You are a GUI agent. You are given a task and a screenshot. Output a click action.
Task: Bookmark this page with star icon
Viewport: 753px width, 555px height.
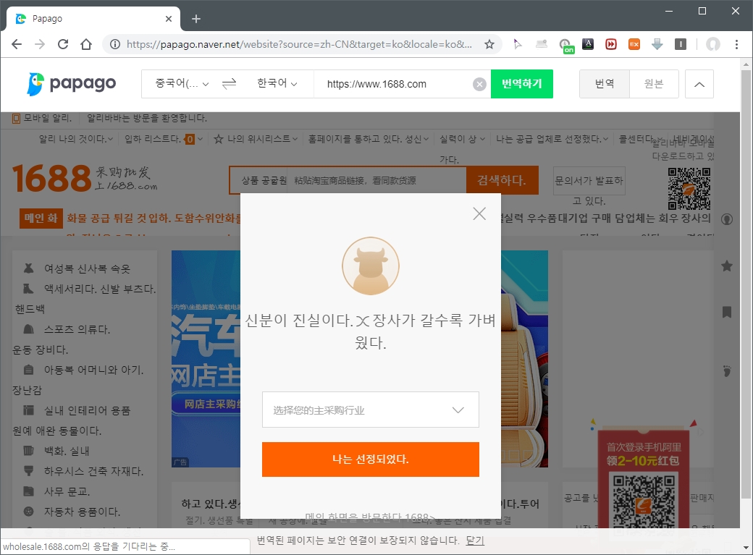coord(489,45)
